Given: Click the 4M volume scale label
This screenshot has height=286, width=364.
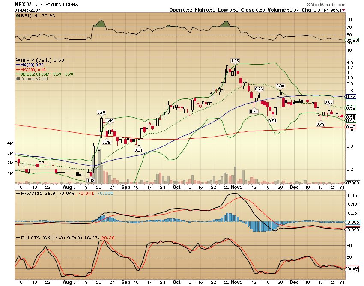Looking at the screenshot, I should point(10,143).
